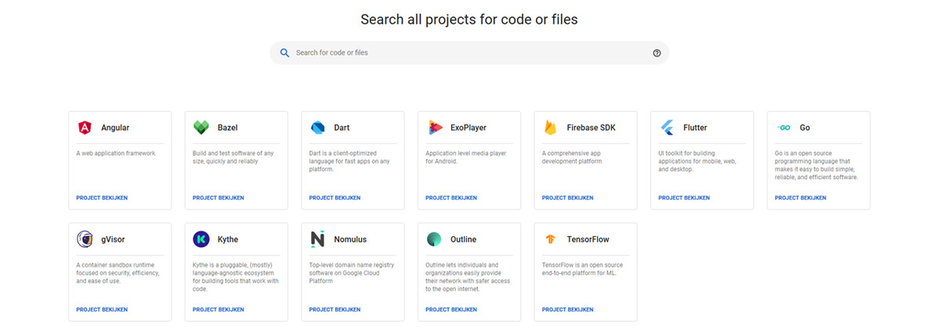Click the ExoPlayer play logo

[435, 128]
